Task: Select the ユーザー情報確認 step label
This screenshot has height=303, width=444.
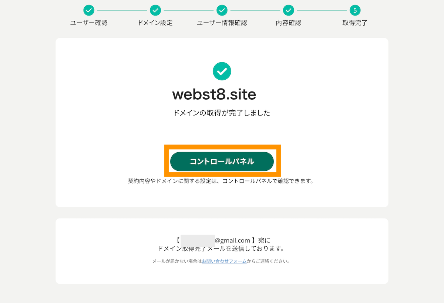Action: [x=222, y=23]
